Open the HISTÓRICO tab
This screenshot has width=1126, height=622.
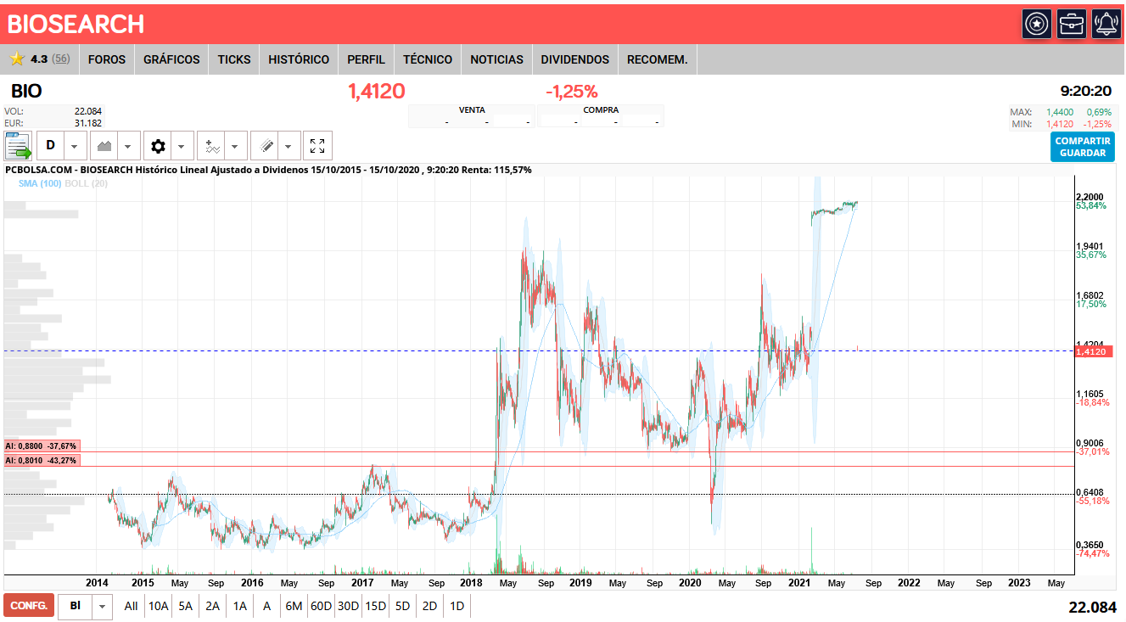click(299, 59)
